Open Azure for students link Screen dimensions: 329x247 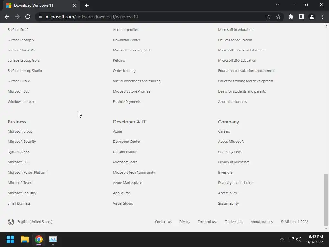pos(233,102)
